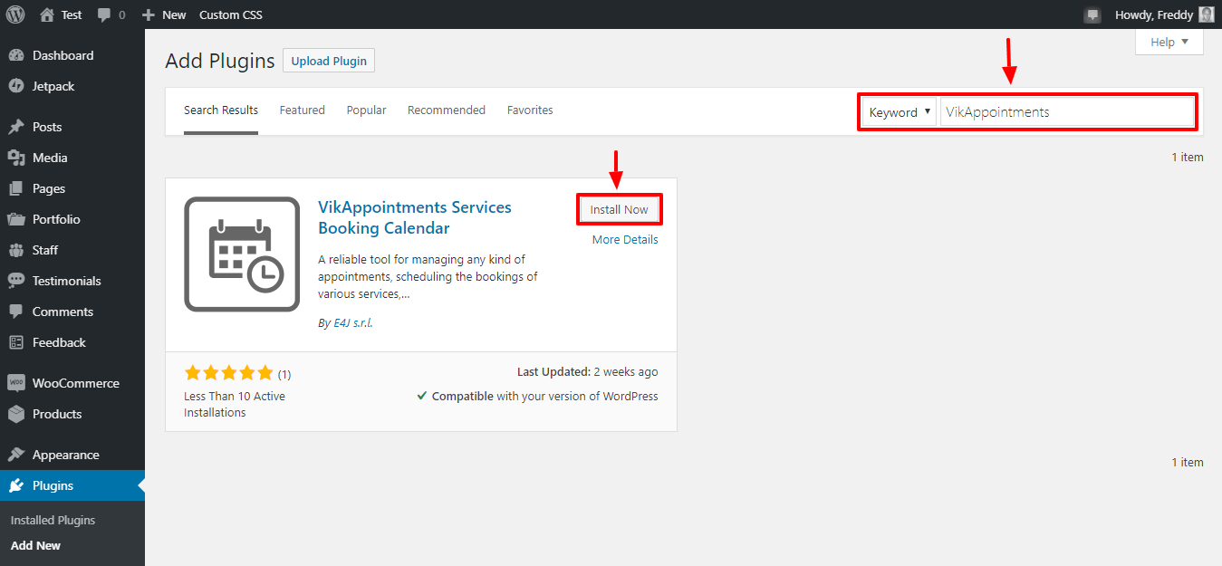The image size is (1222, 566).
Task: Click the 'Add Plugins' page heading
Action: pyautogui.click(x=220, y=61)
